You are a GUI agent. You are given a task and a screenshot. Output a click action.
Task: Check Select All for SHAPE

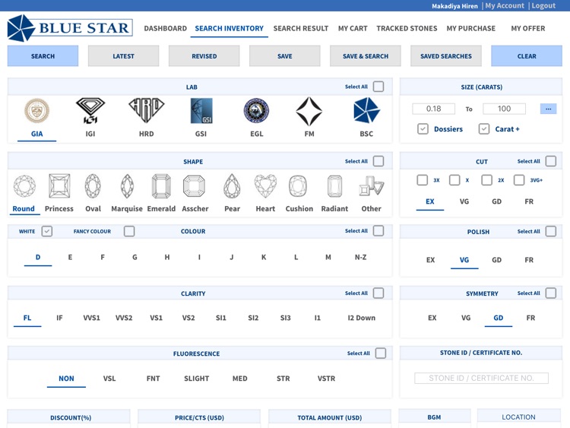pyautogui.click(x=378, y=161)
